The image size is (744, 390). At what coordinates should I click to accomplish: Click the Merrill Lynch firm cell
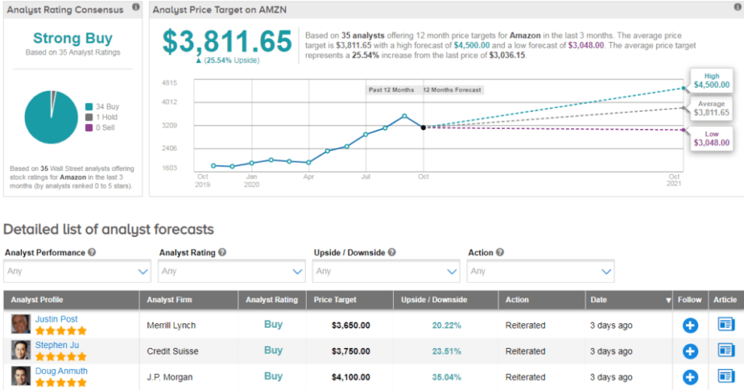(171, 325)
